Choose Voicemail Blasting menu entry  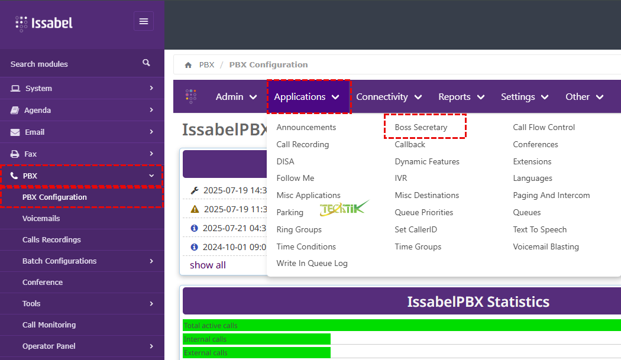click(546, 247)
